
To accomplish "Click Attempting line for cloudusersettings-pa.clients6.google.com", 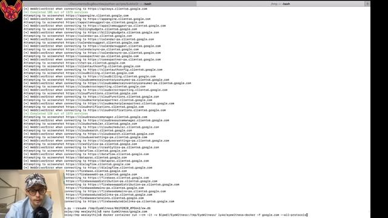I will 85,137.
